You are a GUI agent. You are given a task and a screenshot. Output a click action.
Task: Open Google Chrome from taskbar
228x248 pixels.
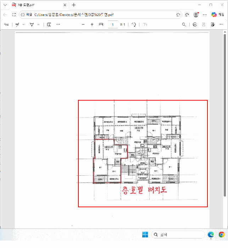(222, 235)
